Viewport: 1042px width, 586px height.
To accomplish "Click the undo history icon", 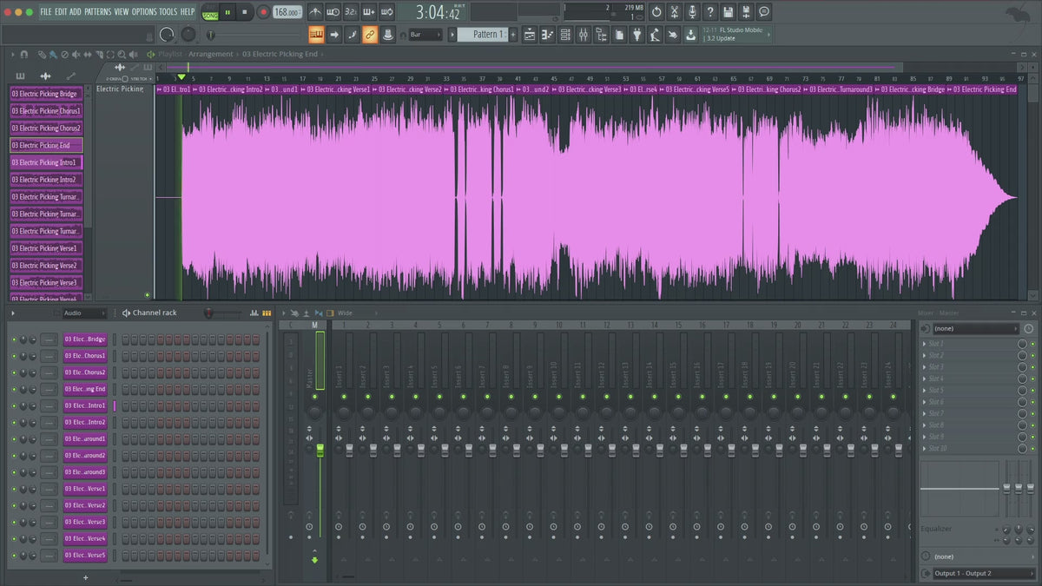I will point(656,12).
